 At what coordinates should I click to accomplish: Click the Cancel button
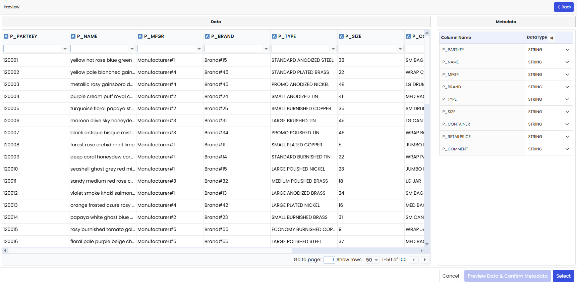[451, 276]
